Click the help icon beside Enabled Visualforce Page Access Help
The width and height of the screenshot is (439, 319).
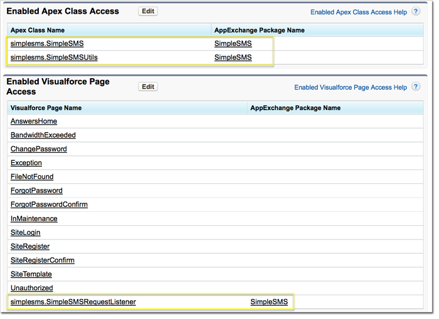point(416,87)
